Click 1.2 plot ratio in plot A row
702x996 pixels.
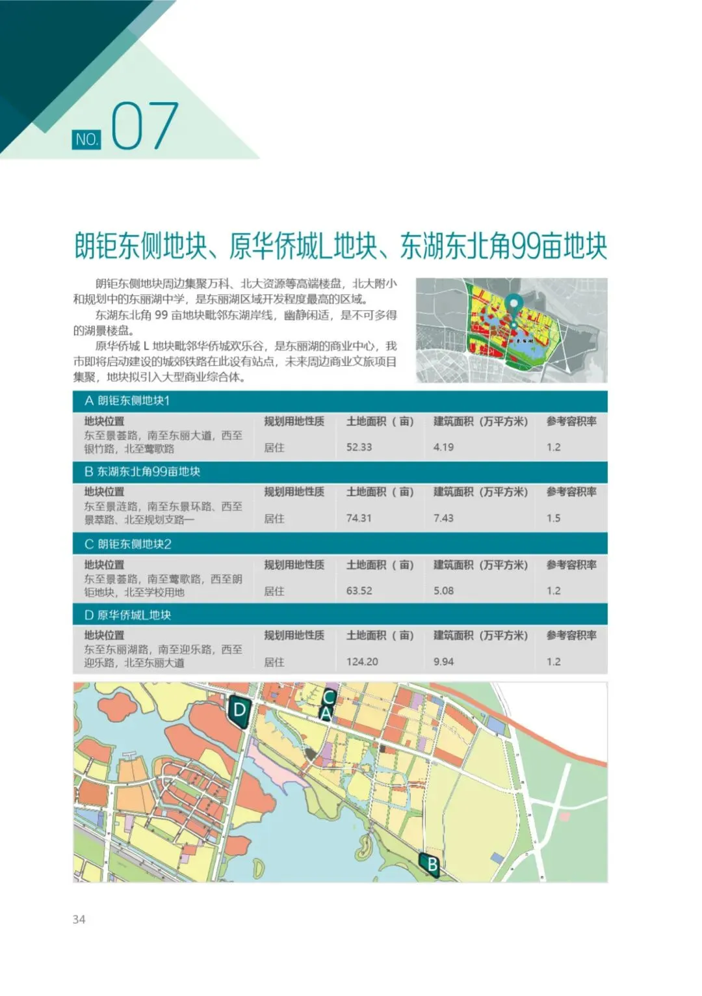553,448
